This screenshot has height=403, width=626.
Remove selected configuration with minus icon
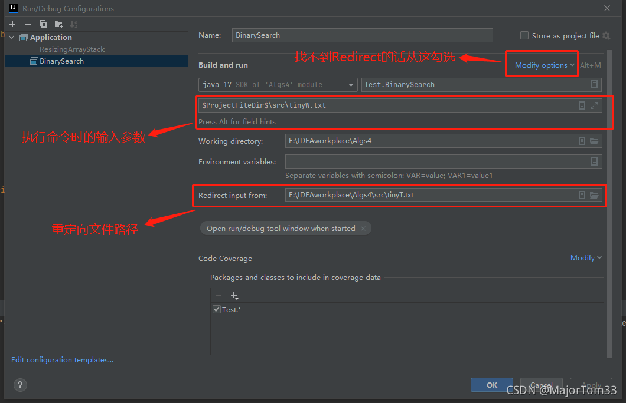tap(28, 24)
